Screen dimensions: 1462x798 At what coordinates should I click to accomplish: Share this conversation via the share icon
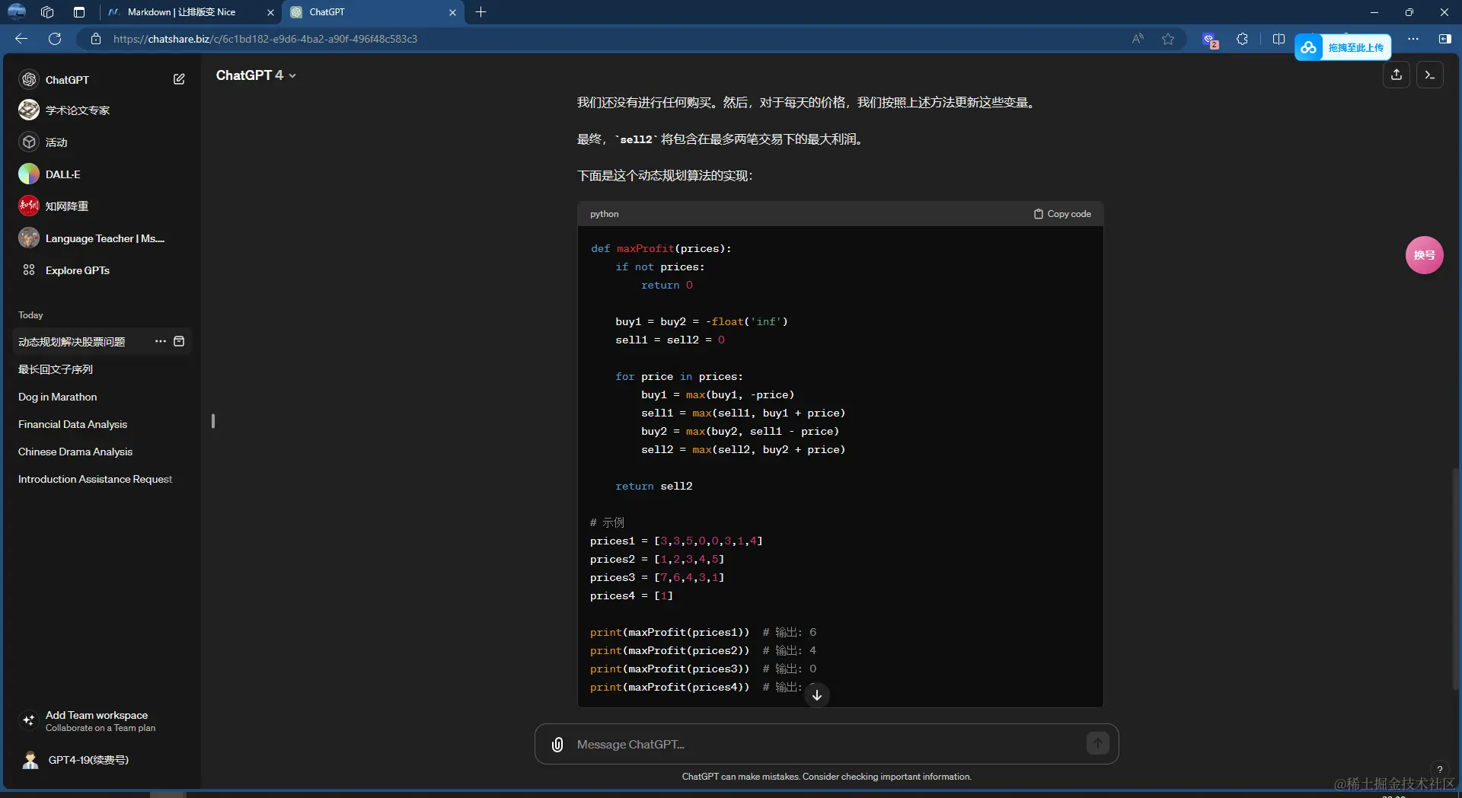1397,75
